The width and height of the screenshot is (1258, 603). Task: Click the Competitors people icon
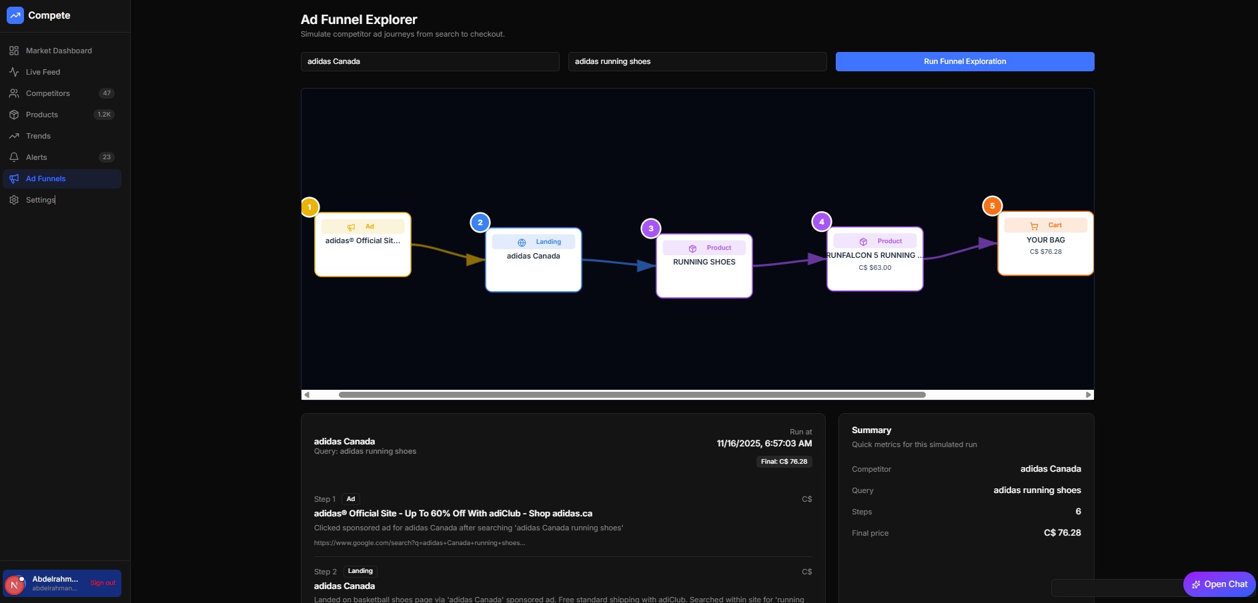pos(14,93)
